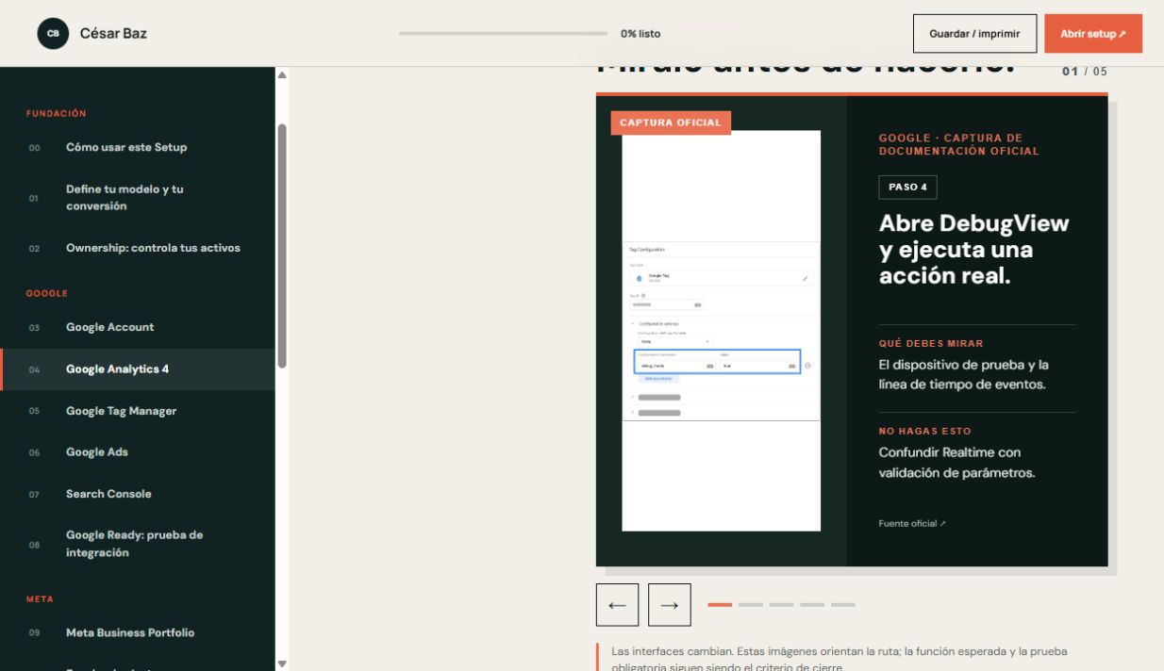Viewport: 1164px width, 671px height.
Task: Jump to the third carousel indicator
Action: point(781,605)
